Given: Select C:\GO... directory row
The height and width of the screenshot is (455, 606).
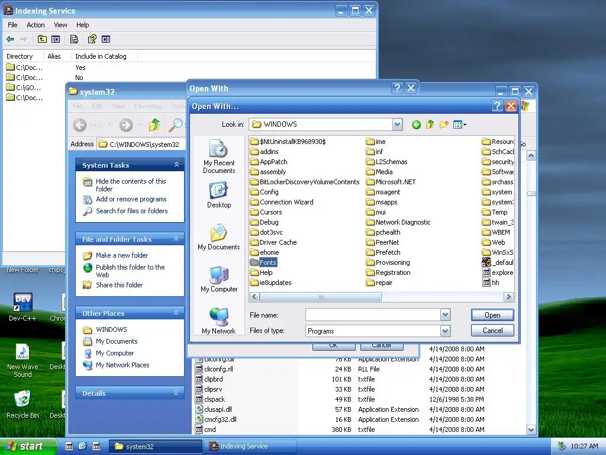Looking at the screenshot, I should (x=24, y=88).
